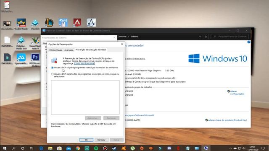
Task: Open the blue mountain-logo app shortcut
Action: (21, 59)
